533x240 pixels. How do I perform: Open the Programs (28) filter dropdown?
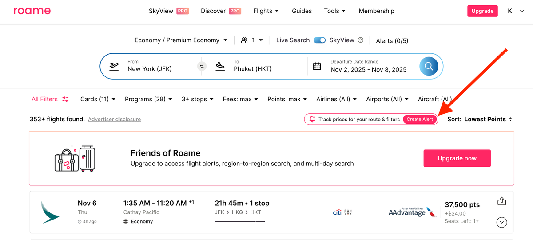pyautogui.click(x=148, y=99)
